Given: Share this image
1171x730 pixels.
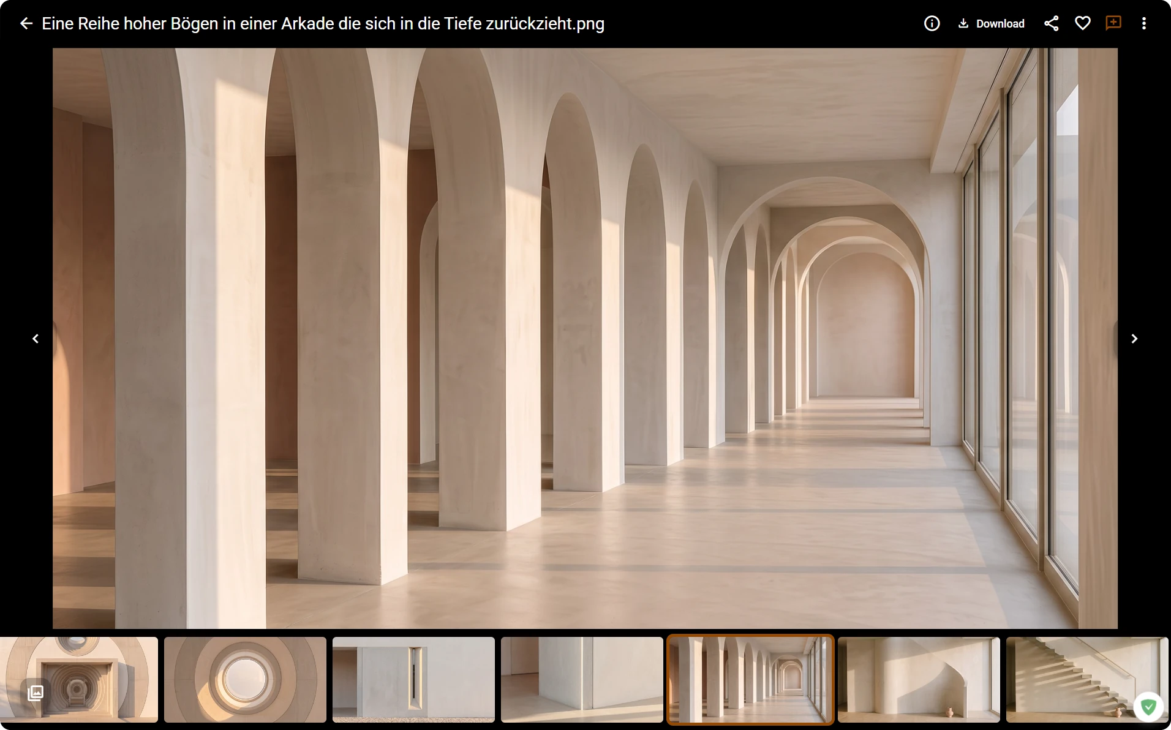Looking at the screenshot, I should [1051, 24].
